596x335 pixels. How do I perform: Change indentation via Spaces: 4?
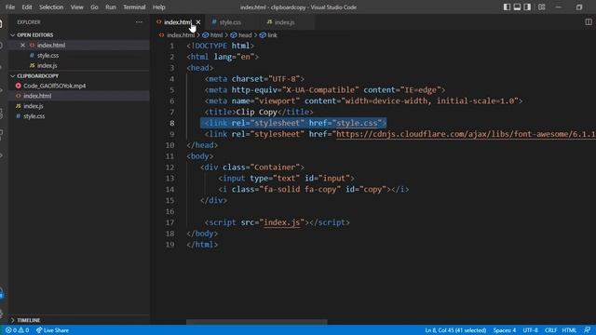pos(505,330)
